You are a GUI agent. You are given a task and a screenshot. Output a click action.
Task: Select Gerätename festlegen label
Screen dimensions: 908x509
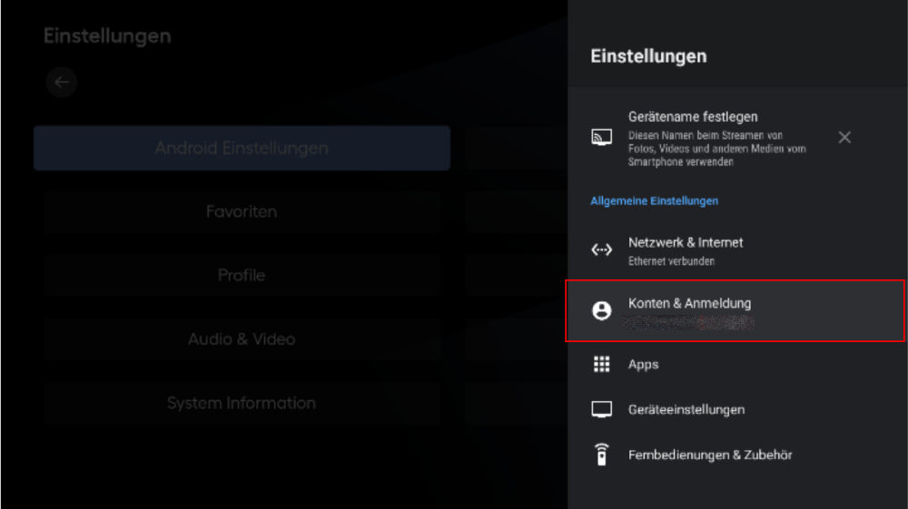[x=693, y=117]
